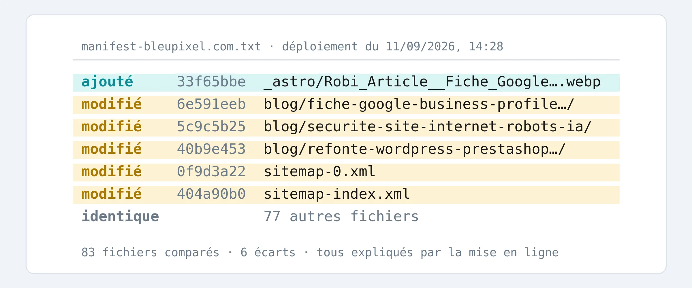The width and height of the screenshot is (692, 288).
Task: Click "modifié" in the sitemap-index.xml row
Action: click(x=112, y=194)
